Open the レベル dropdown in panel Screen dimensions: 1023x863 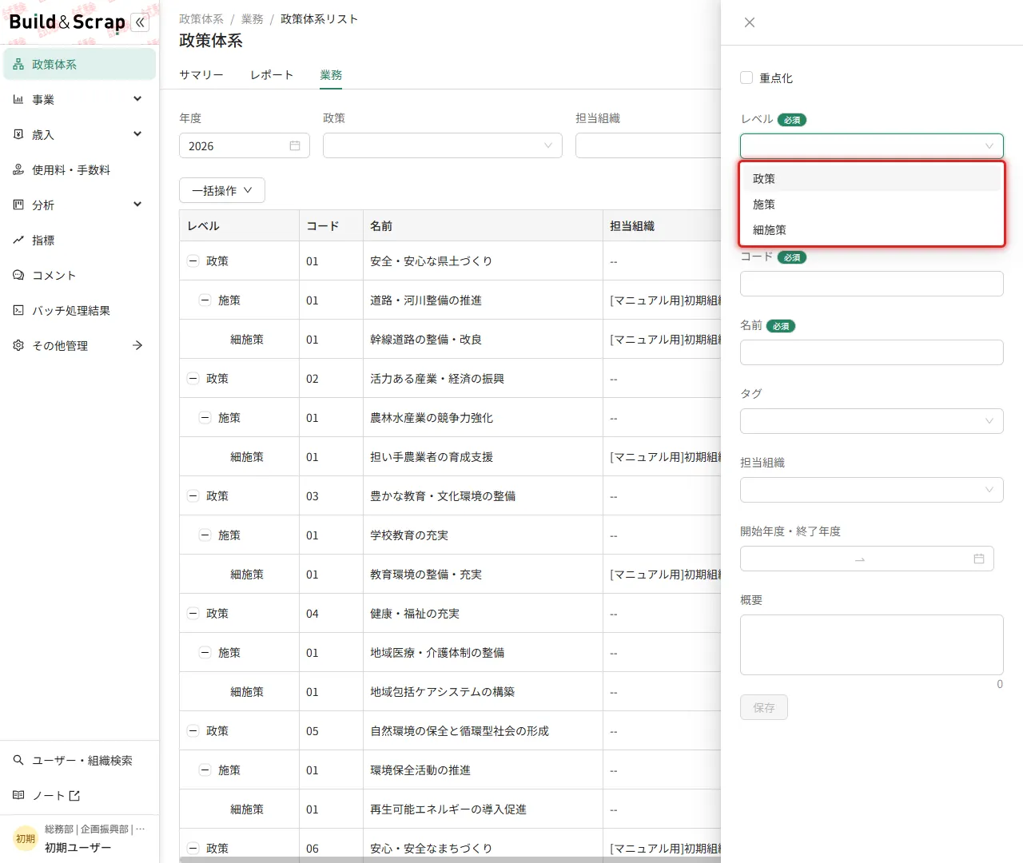872,146
